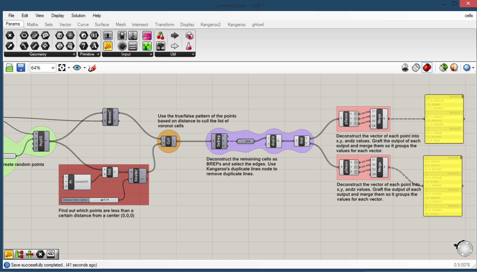This screenshot has width=477, height=272.
Task: Open a document using the folder button
Action: coord(9,68)
